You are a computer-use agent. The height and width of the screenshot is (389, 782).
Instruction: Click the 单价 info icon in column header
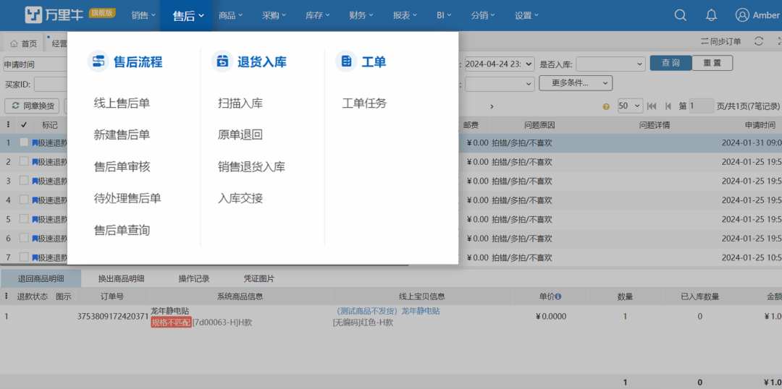point(558,296)
